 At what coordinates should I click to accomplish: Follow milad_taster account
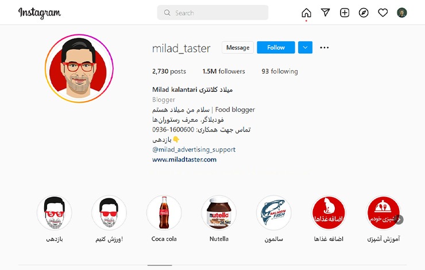coord(276,48)
